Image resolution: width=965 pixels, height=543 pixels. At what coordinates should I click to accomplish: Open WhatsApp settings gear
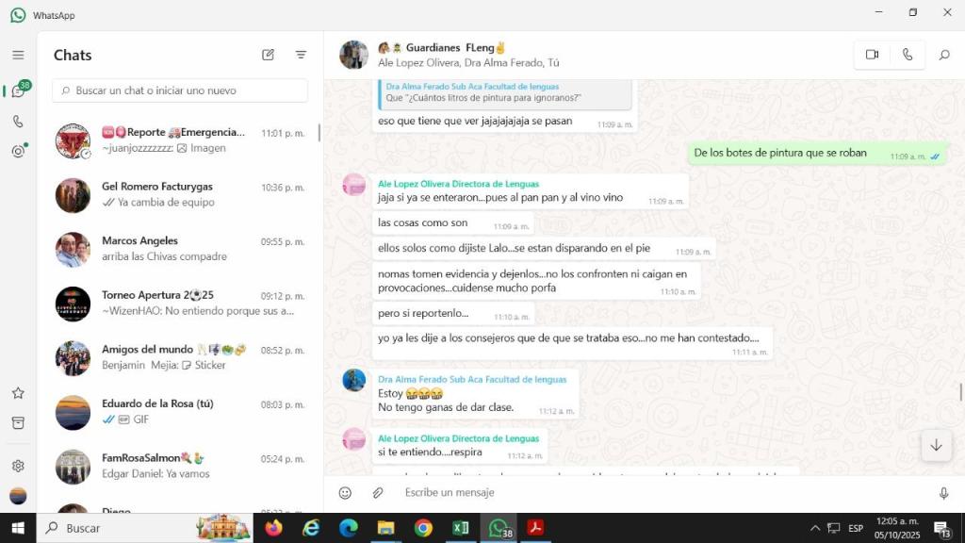18,466
